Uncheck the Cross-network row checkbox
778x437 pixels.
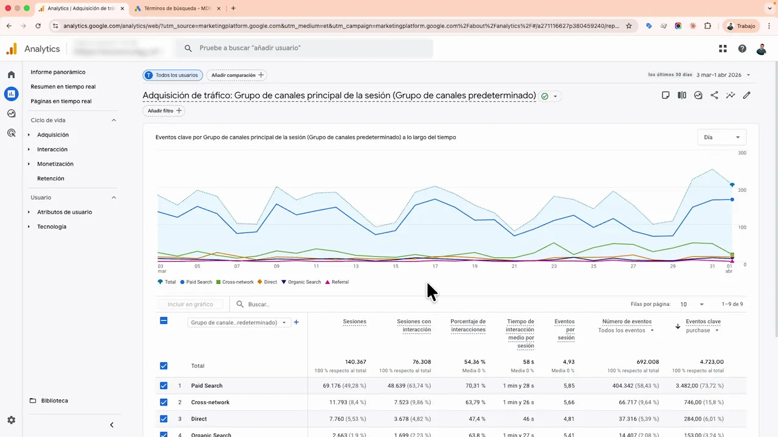tap(164, 402)
